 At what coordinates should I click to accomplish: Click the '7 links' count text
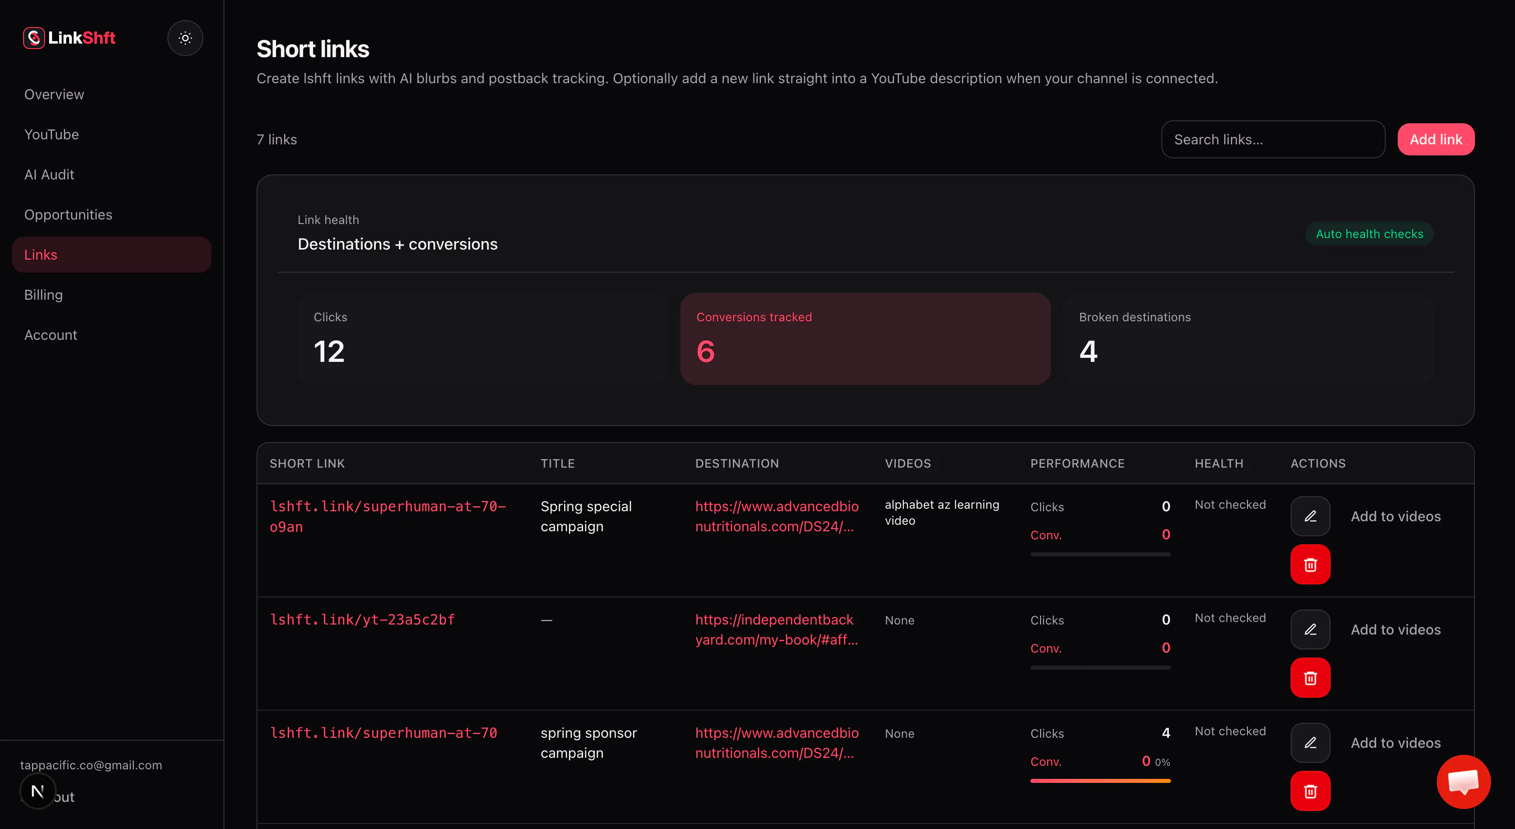point(277,139)
